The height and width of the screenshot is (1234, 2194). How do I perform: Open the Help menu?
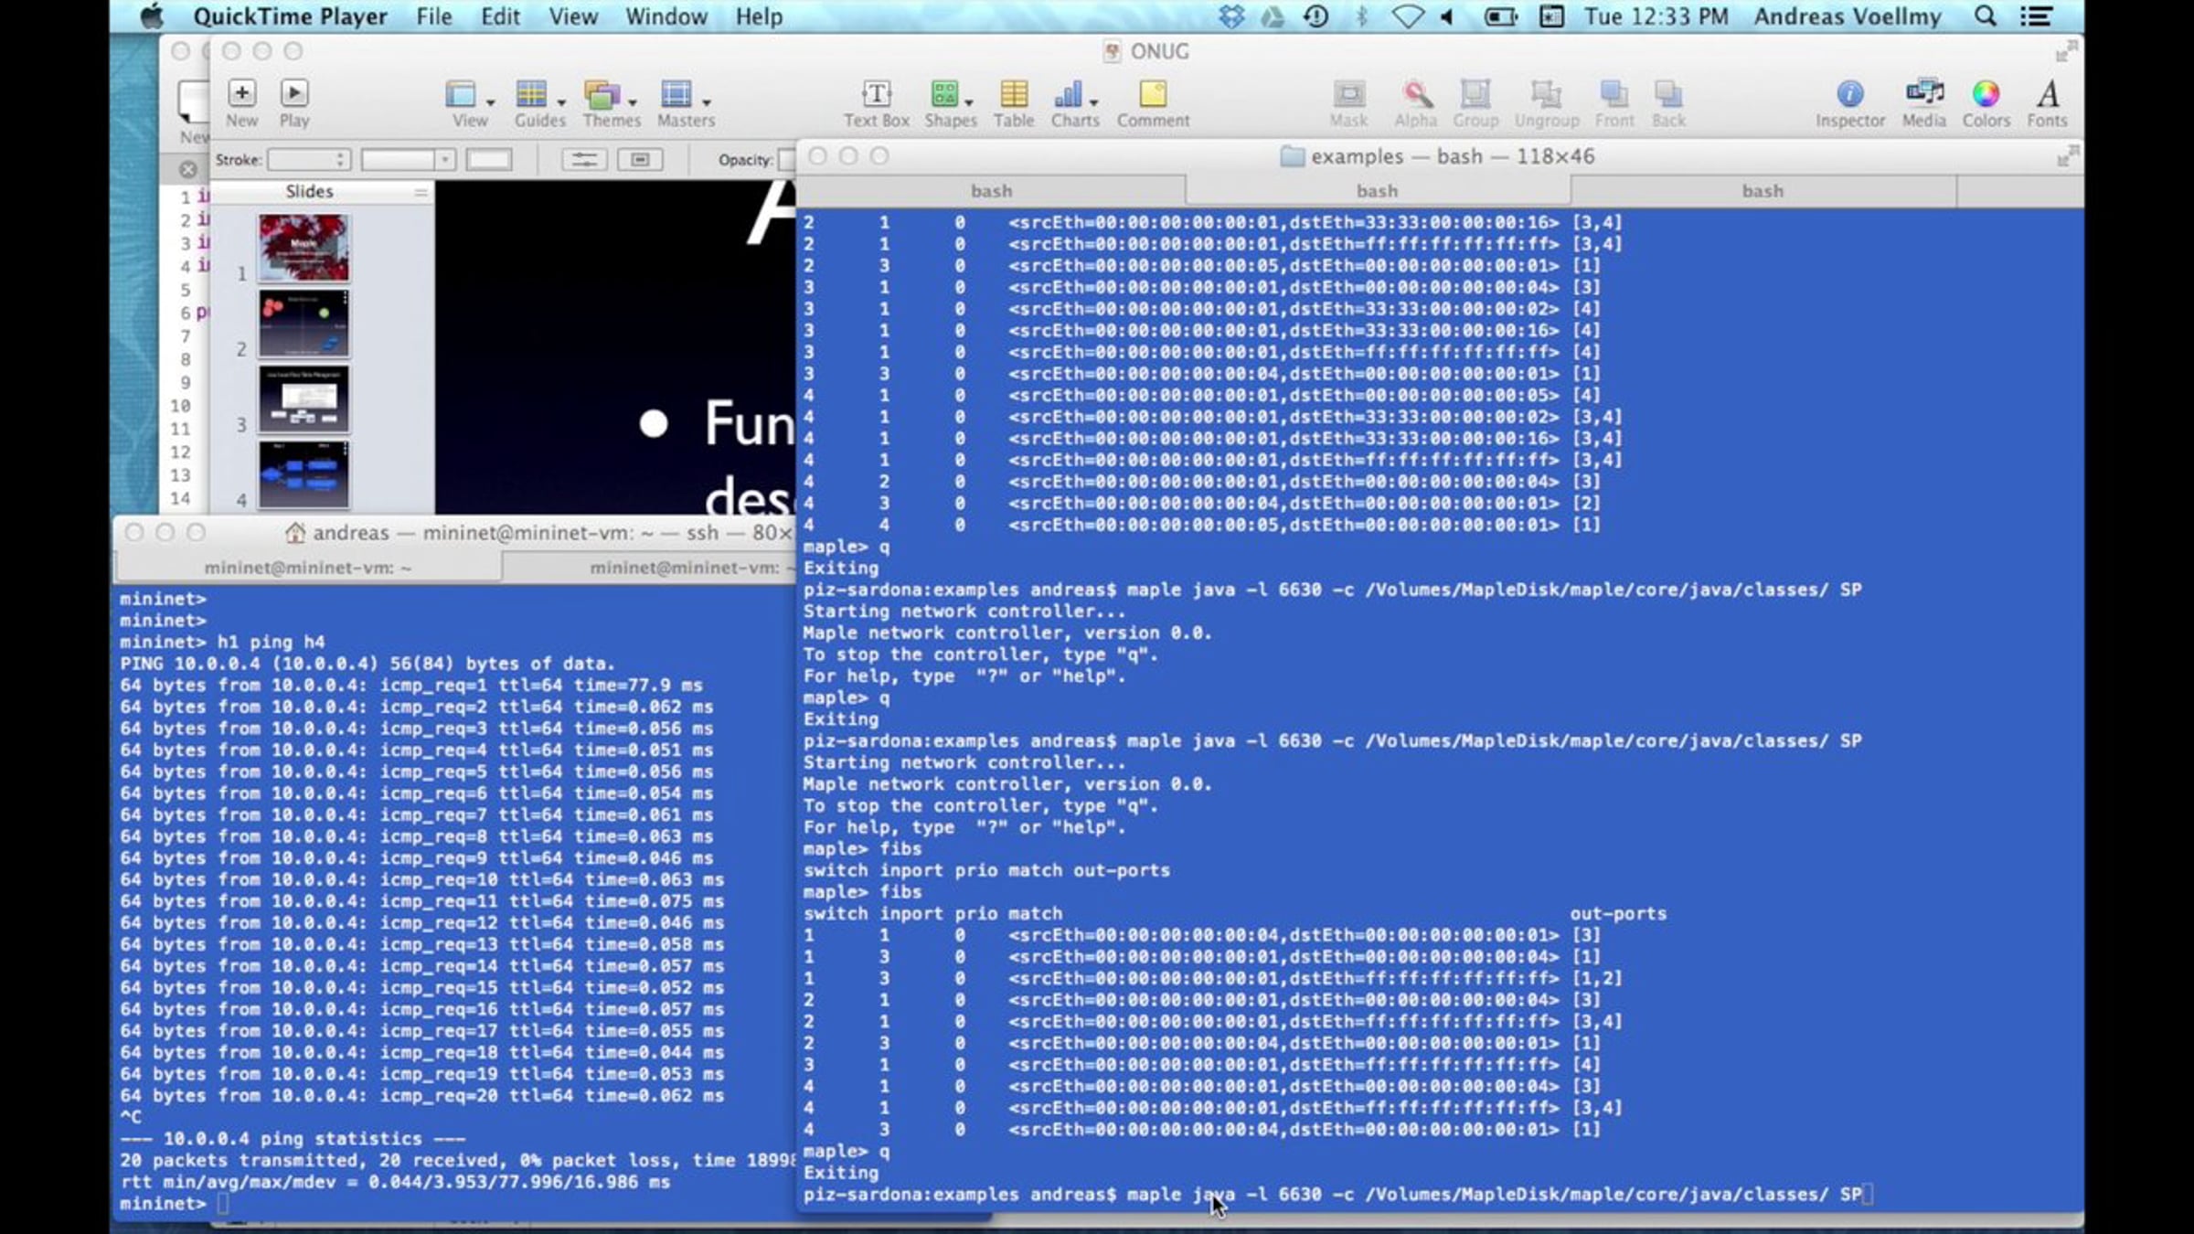coord(759,16)
